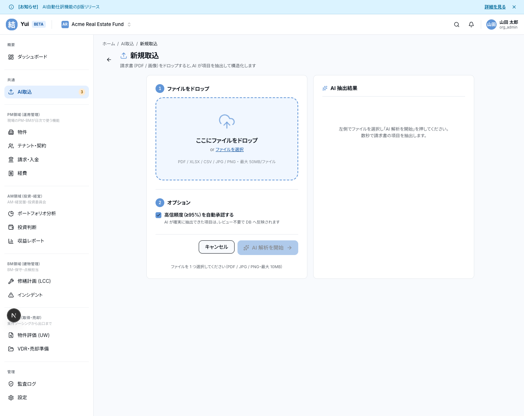The width and height of the screenshot is (524, 416).
Task: Open 物件 in the sidebar
Action: (46, 132)
